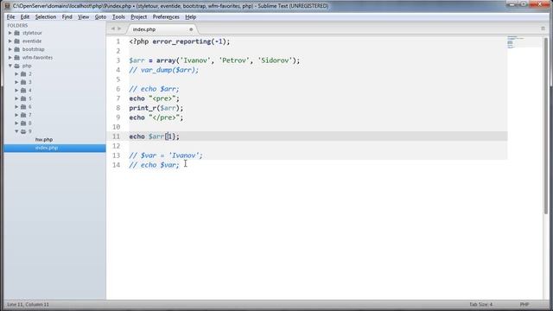
Task: Click folder icon of subfolder 3
Action: point(23,82)
